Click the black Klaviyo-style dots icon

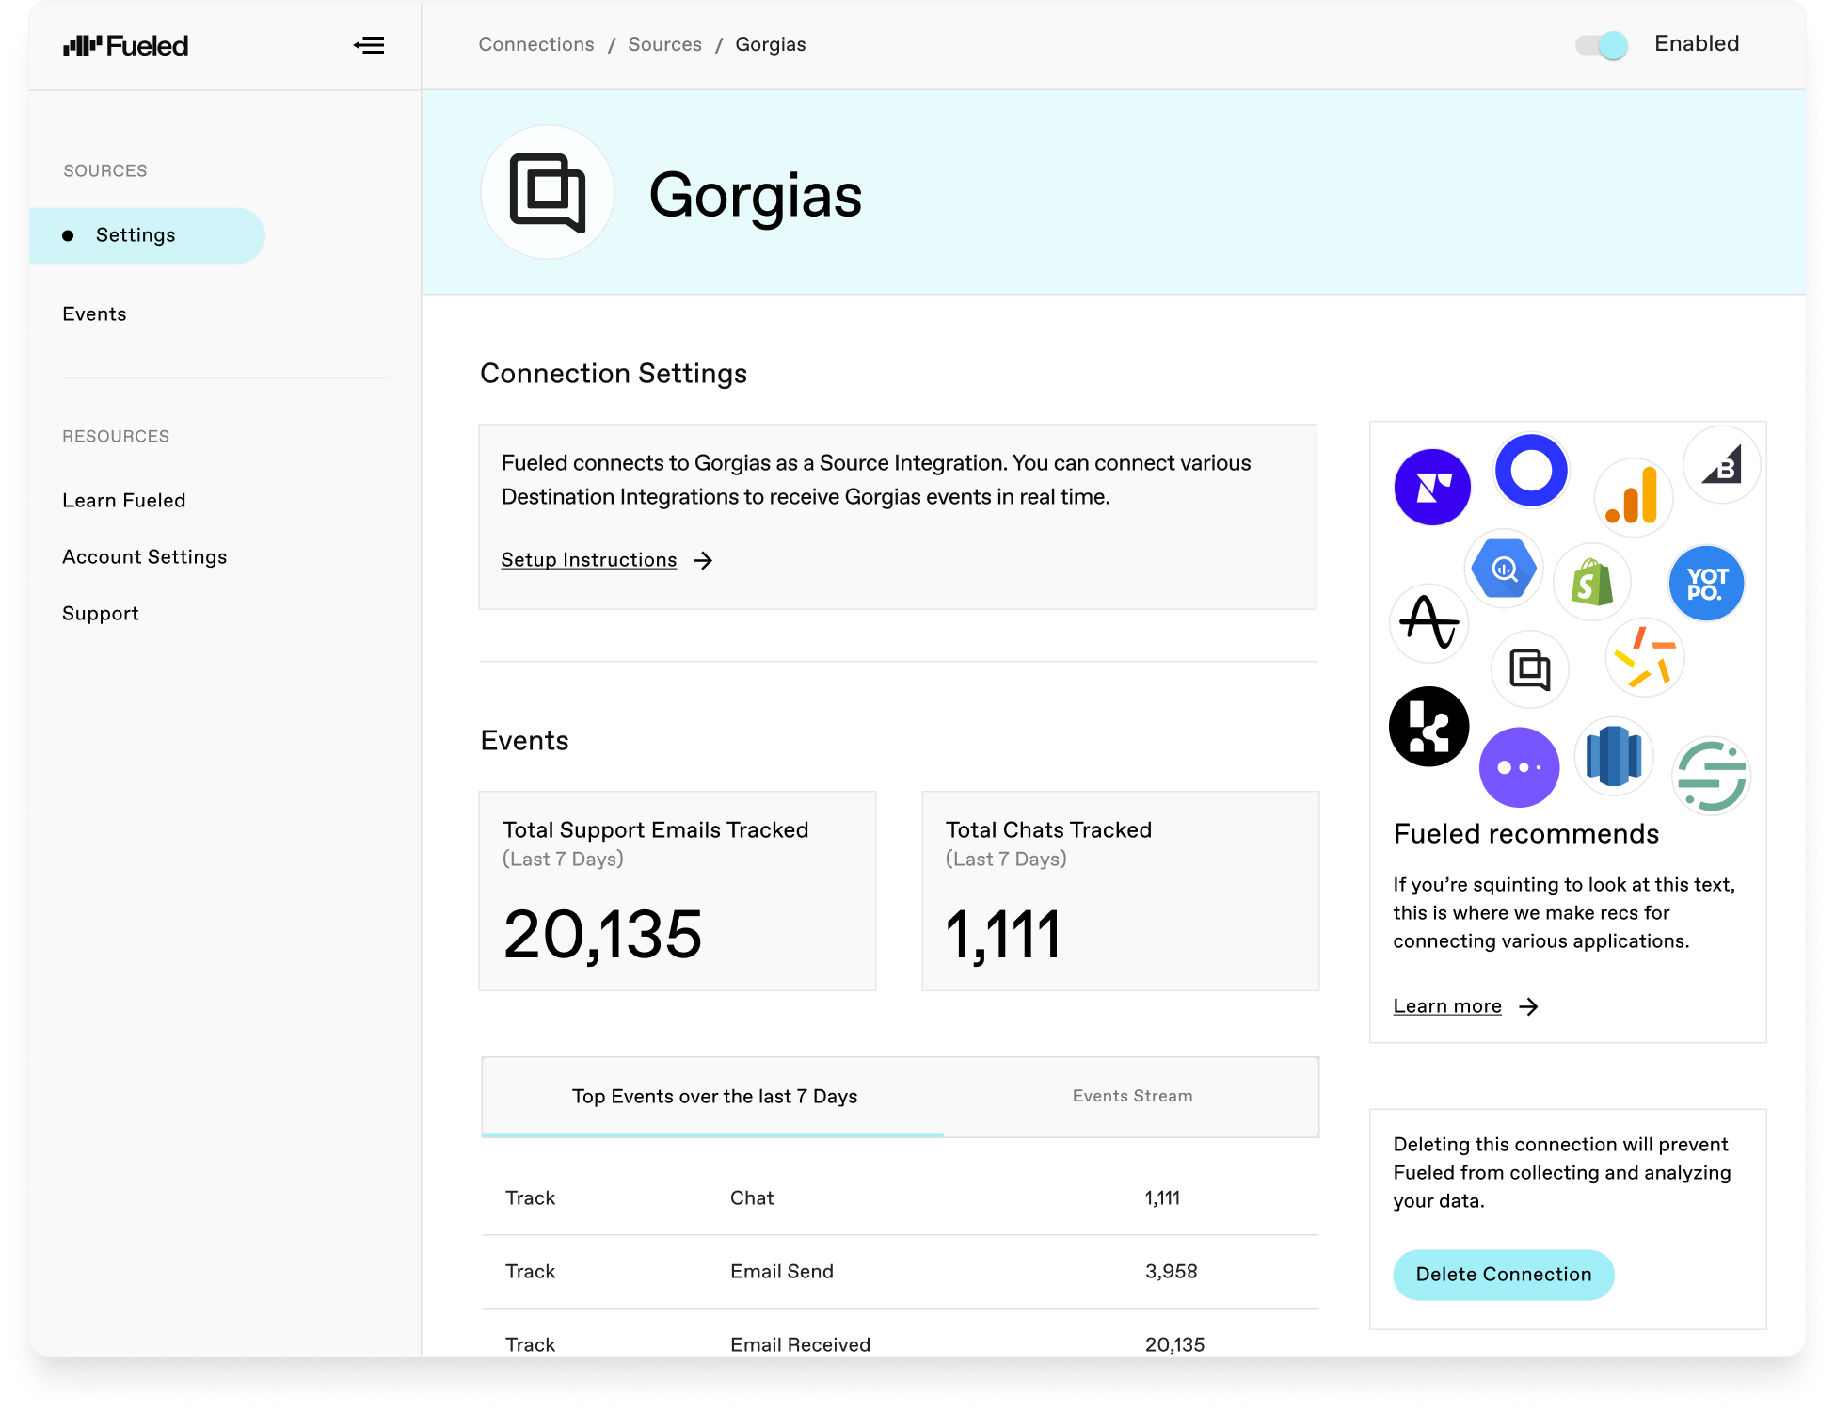click(1428, 727)
